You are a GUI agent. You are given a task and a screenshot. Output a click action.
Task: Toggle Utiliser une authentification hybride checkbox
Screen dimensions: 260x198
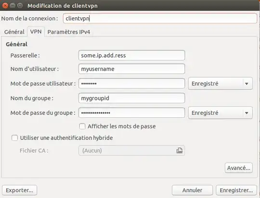[14, 138]
